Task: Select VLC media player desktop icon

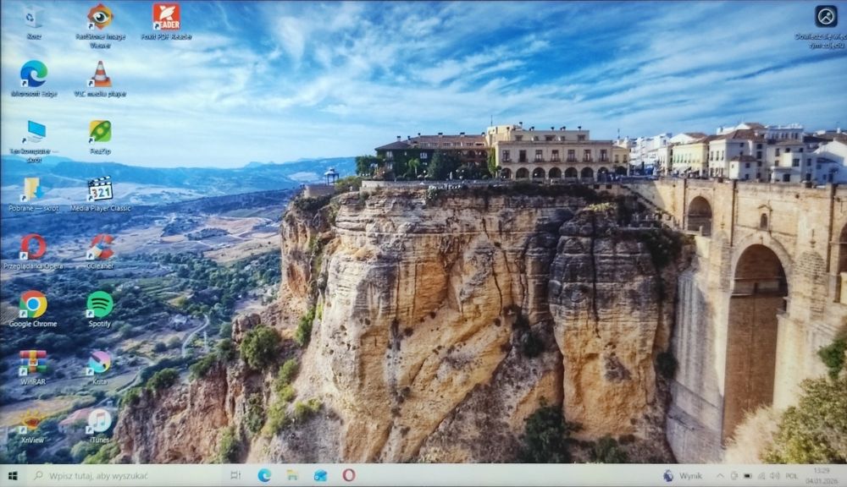Action: point(100,79)
